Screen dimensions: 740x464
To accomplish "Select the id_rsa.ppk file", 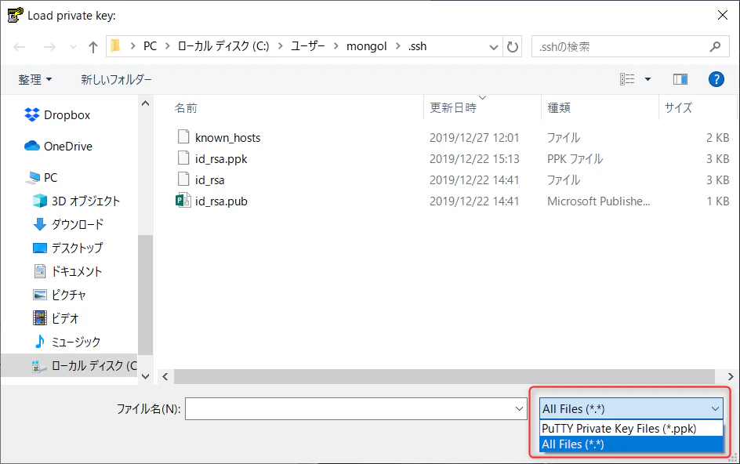I will point(221,159).
